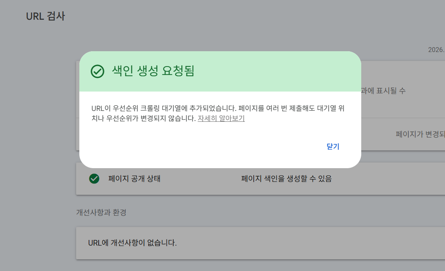Image resolution: width=445 pixels, height=271 pixels.
Task: Click the 페이지 공개 상태 green check icon
Action: 94,179
